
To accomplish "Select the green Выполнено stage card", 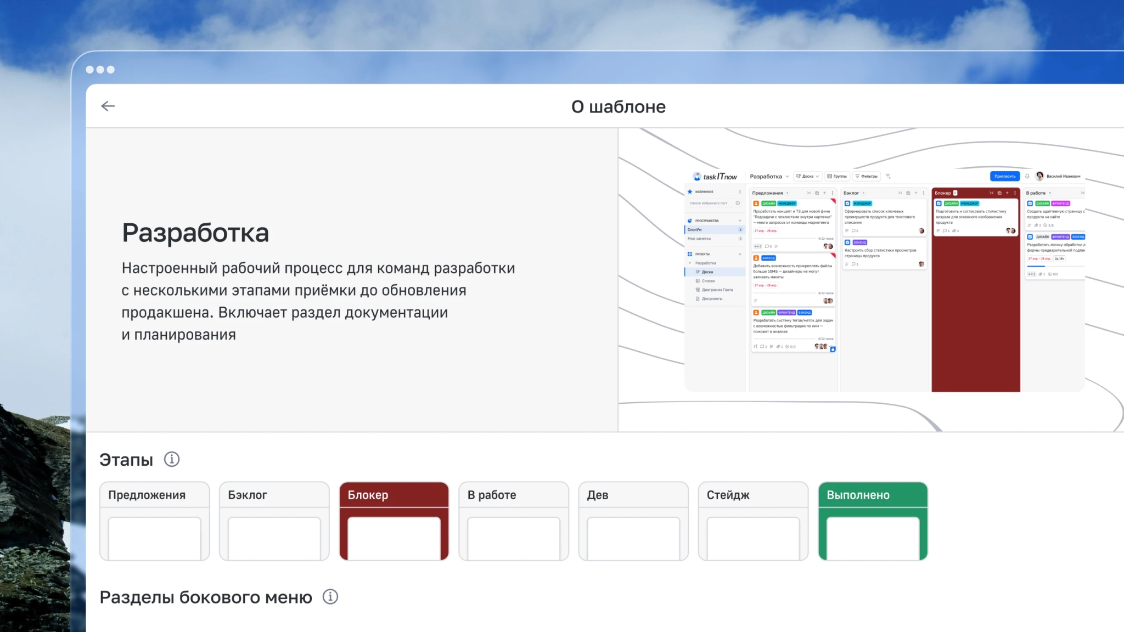I will 873,521.
